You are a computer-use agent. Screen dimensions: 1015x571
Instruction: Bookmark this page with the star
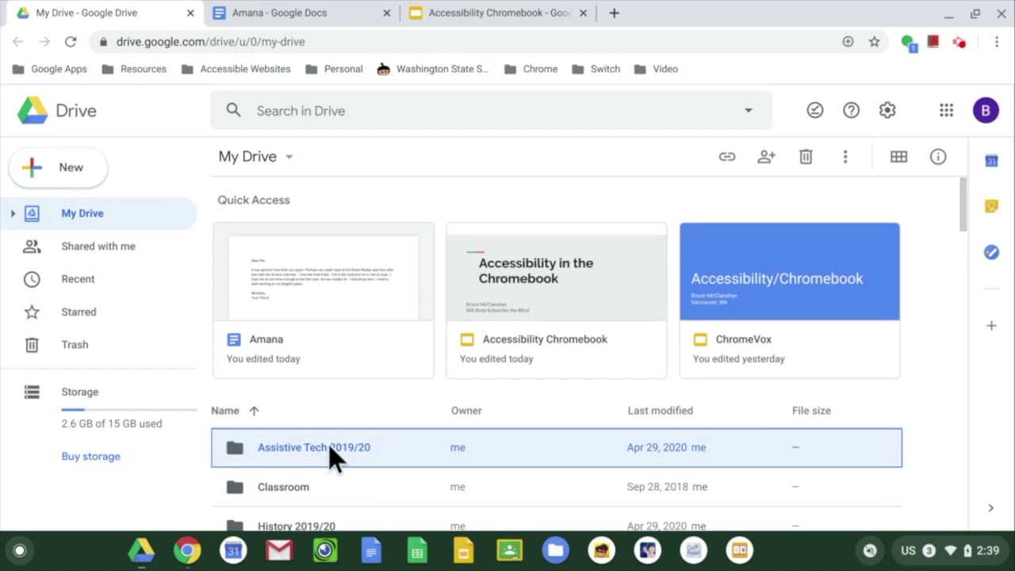tap(874, 42)
